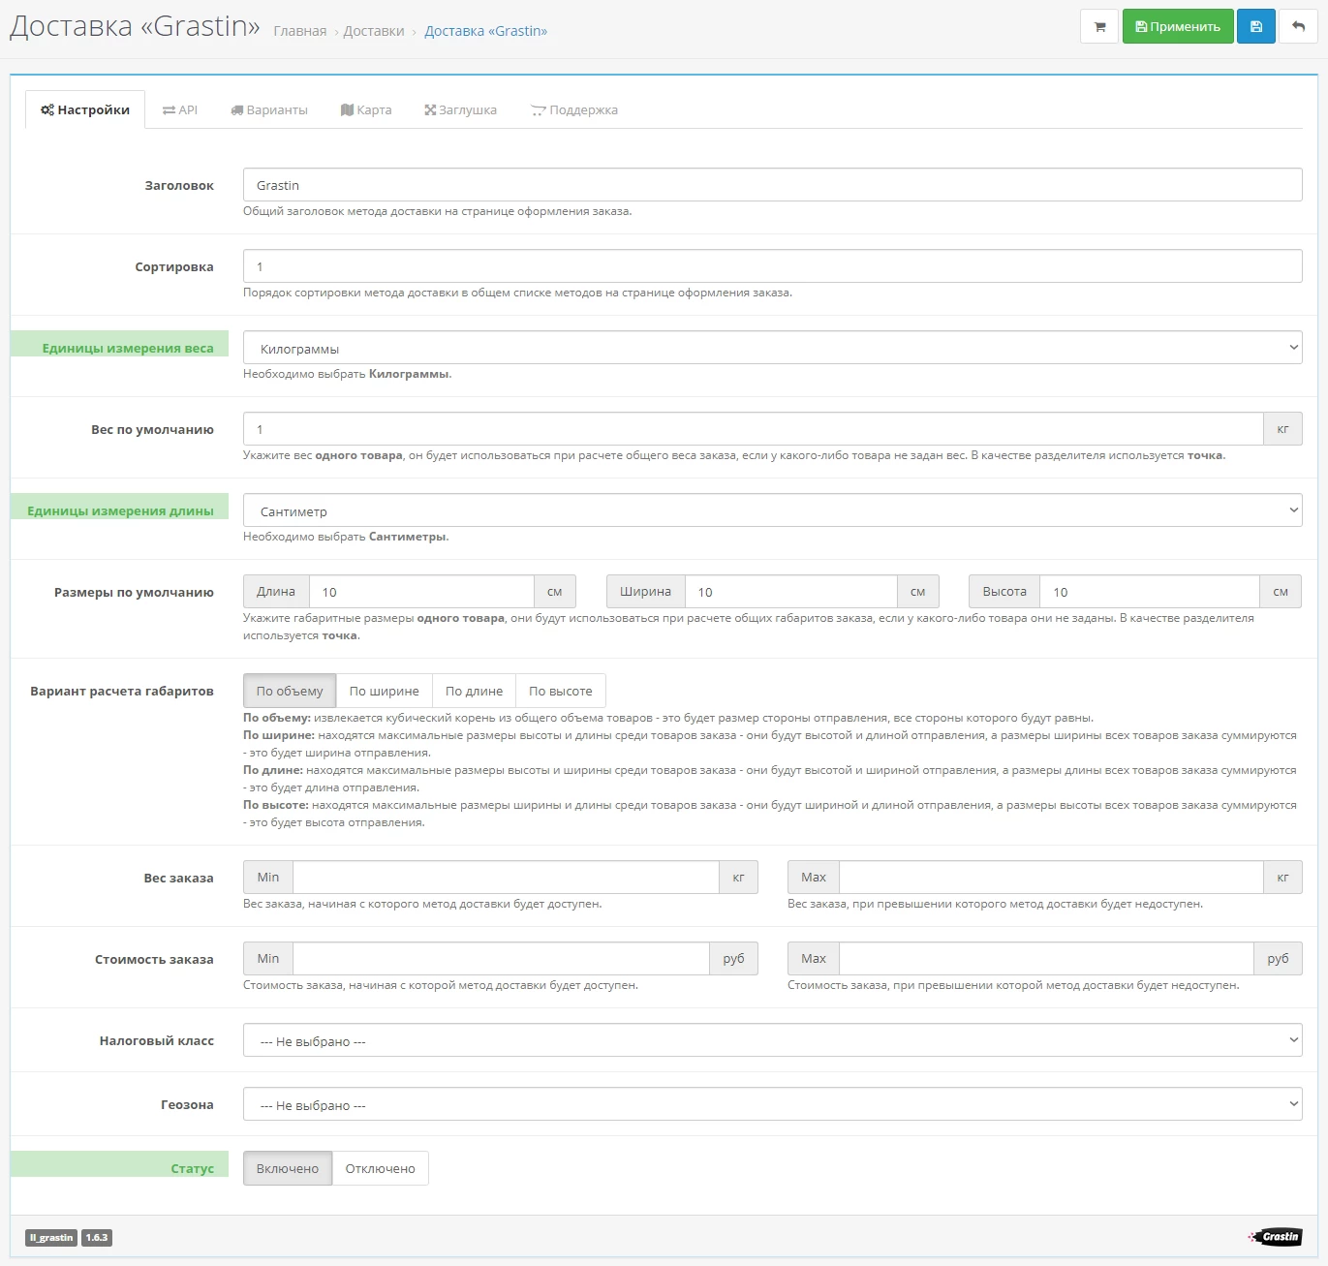Open the Заглушка tab
Viewport: 1328px width, 1266px height.
460,109
